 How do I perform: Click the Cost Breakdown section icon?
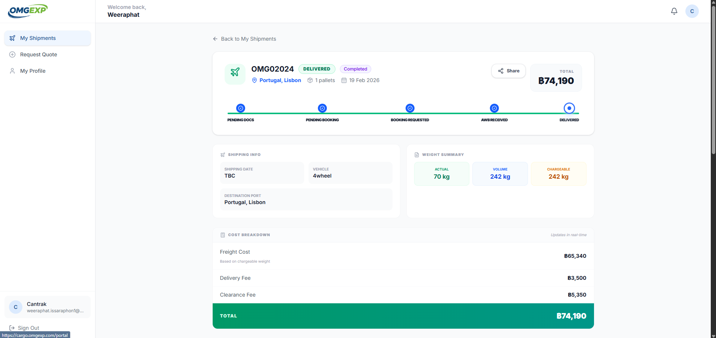pyautogui.click(x=223, y=235)
